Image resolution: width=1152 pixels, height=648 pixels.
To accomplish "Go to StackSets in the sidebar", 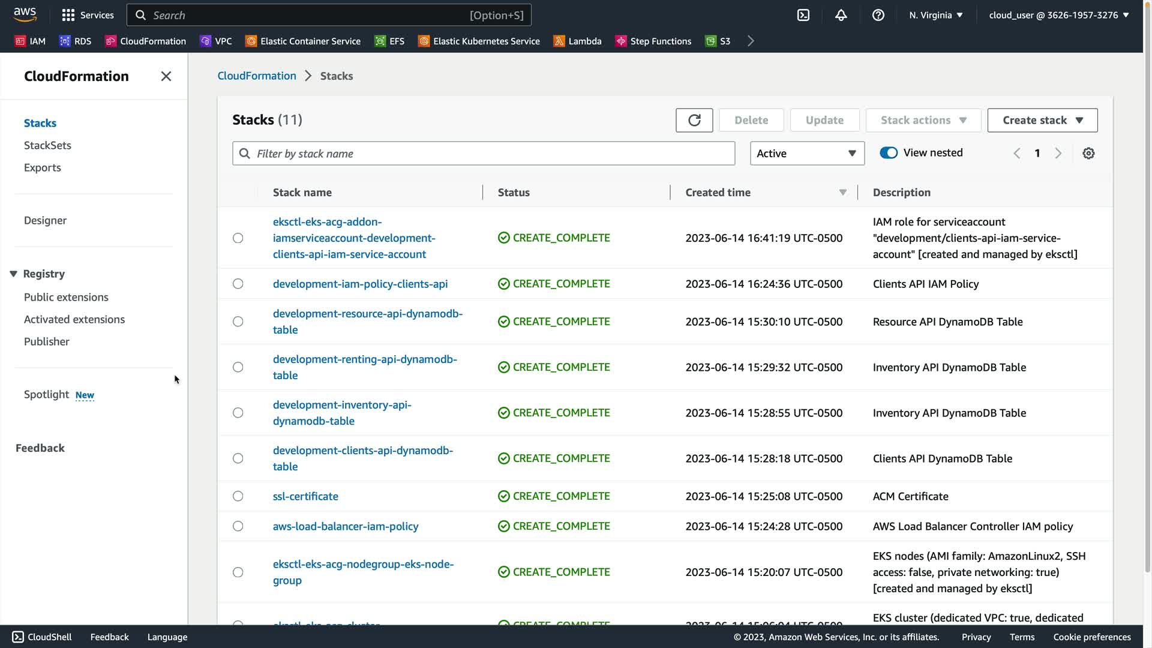I will pyautogui.click(x=47, y=145).
